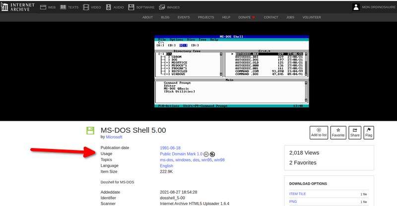Screen dimensions: 397x206
Task: Add item to list
Action: click(x=319, y=132)
